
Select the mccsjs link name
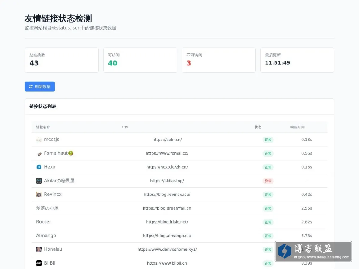click(x=51, y=140)
